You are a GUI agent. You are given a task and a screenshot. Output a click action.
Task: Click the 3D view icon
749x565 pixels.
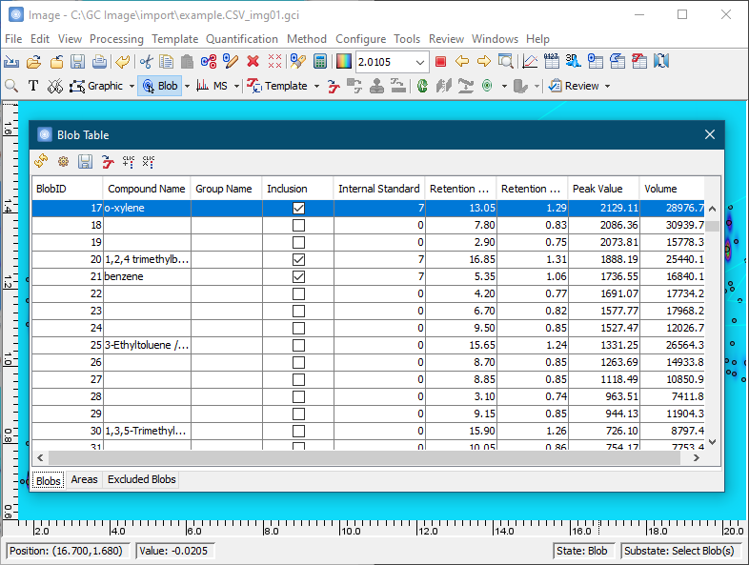point(574,62)
